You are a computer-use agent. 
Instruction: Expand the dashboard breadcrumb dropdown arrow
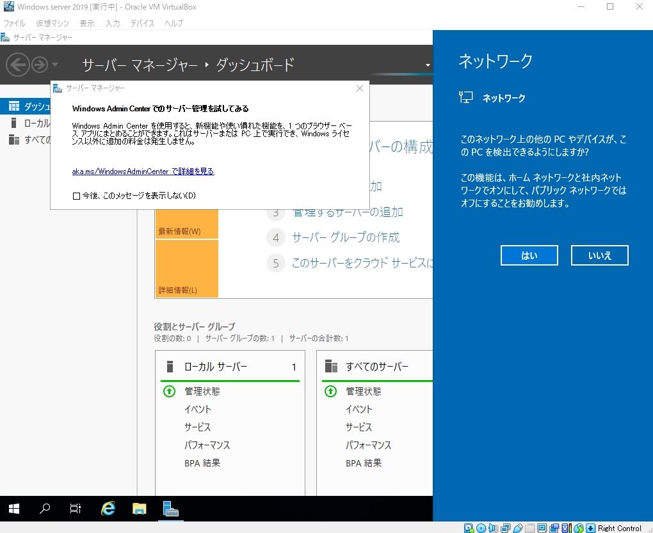click(x=428, y=65)
